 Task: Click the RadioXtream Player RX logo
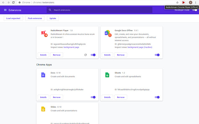pos(44,34)
